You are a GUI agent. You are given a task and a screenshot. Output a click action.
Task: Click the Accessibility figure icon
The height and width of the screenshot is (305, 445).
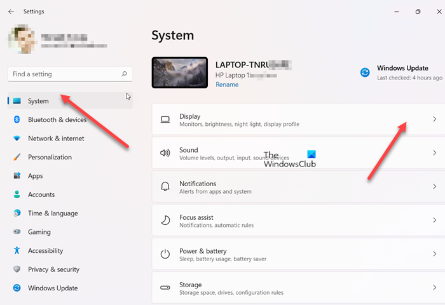(x=17, y=250)
